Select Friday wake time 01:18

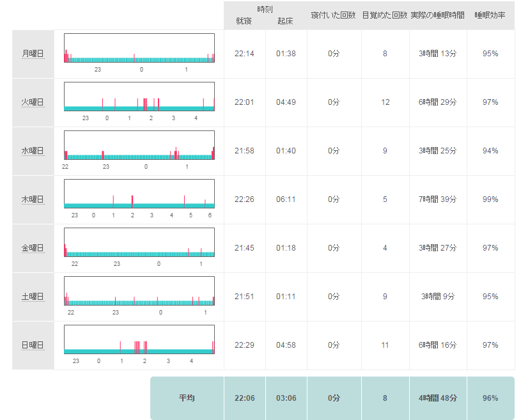tap(286, 248)
